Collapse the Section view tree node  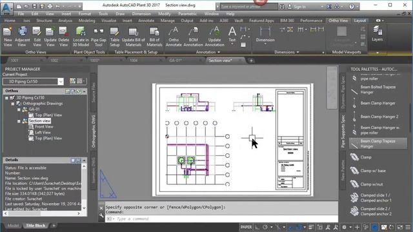pos(19,121)
